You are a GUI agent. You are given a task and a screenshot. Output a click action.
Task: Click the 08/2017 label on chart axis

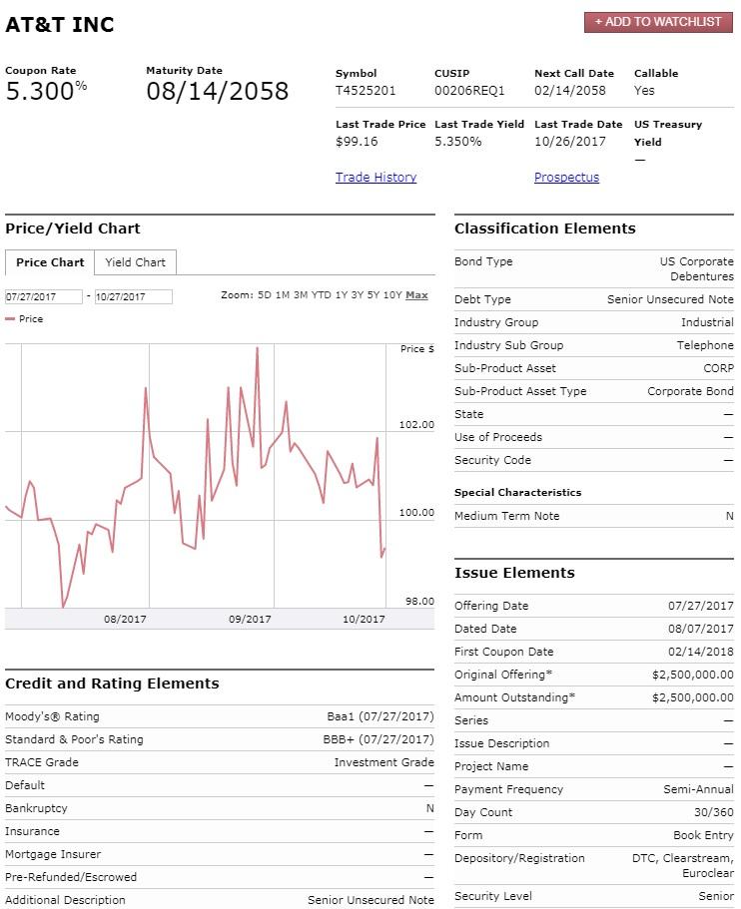pyautogui.click(x=125, y=620)
